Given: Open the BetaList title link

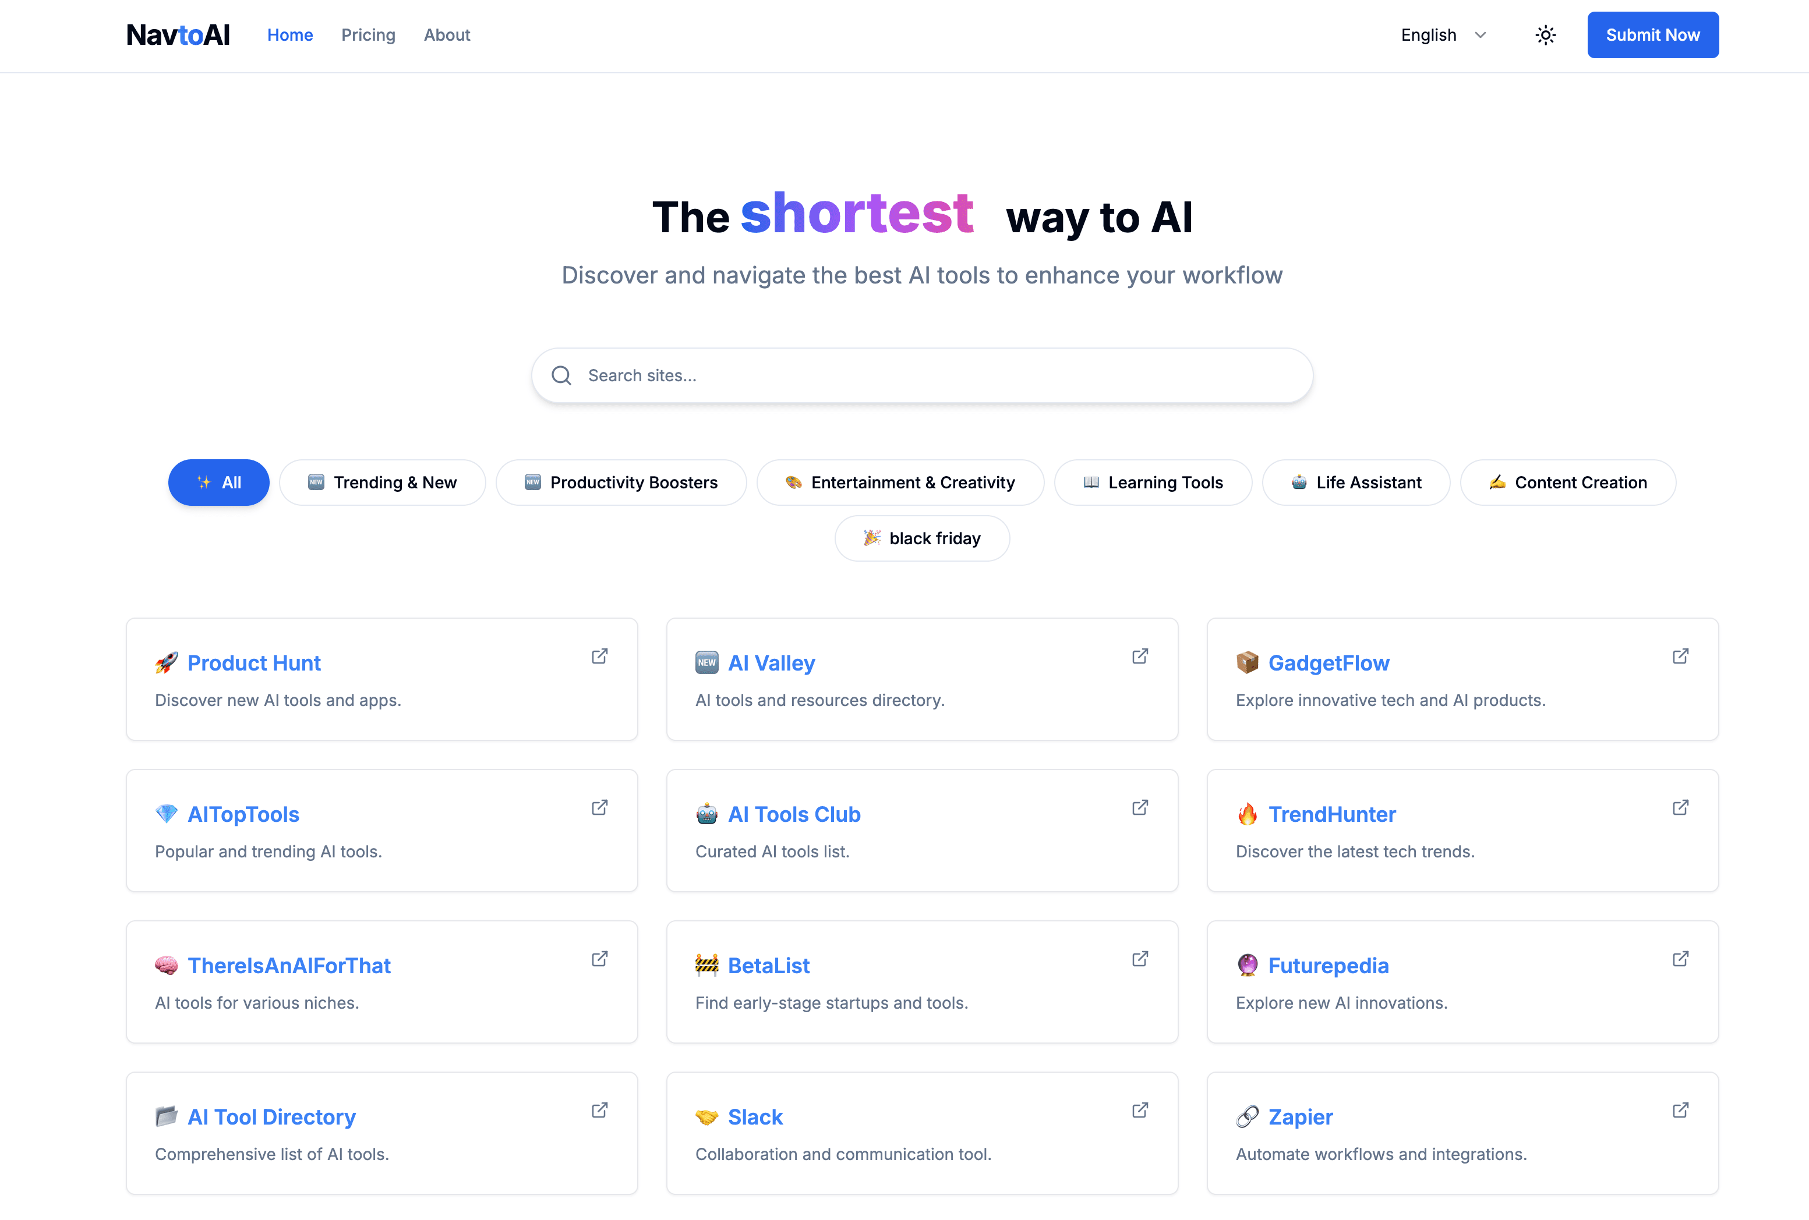Looking at the screenshot, I should (768, 966).
